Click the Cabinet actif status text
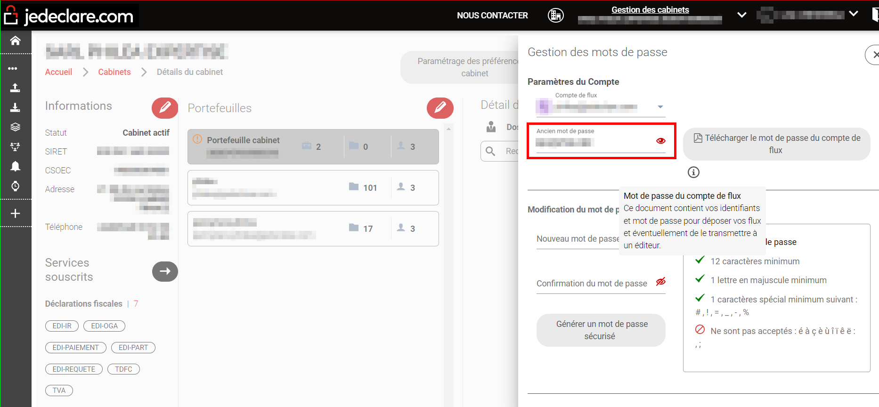This screenshot has height=407, width=879. (146, 133)
